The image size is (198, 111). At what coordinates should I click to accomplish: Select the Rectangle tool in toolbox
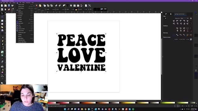[x=2, y=21]
